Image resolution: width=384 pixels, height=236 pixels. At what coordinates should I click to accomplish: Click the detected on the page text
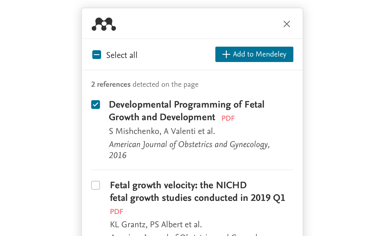coord(165,84)
